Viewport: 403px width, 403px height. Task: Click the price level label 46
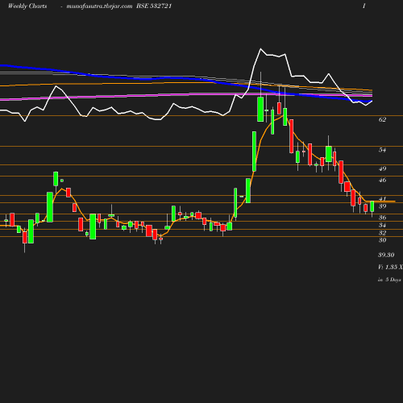click(x=382, y=180)
